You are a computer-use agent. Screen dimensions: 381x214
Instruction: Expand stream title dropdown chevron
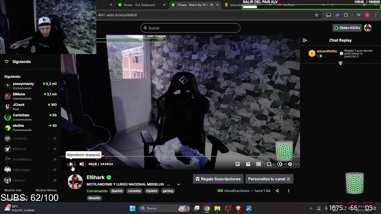tap(179, 184)
